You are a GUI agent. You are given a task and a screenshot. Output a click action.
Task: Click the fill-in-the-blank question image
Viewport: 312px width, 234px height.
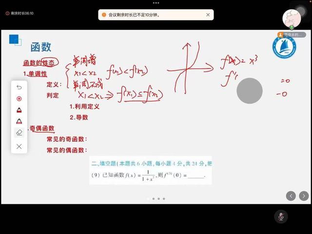click(x=151, y=170)
